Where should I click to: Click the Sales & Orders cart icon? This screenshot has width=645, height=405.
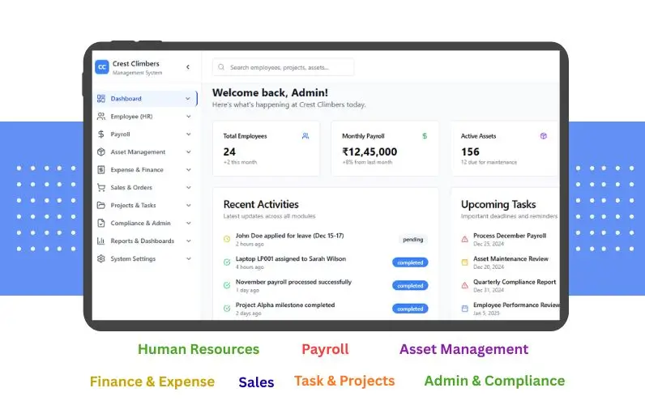[x=100, y=187]
